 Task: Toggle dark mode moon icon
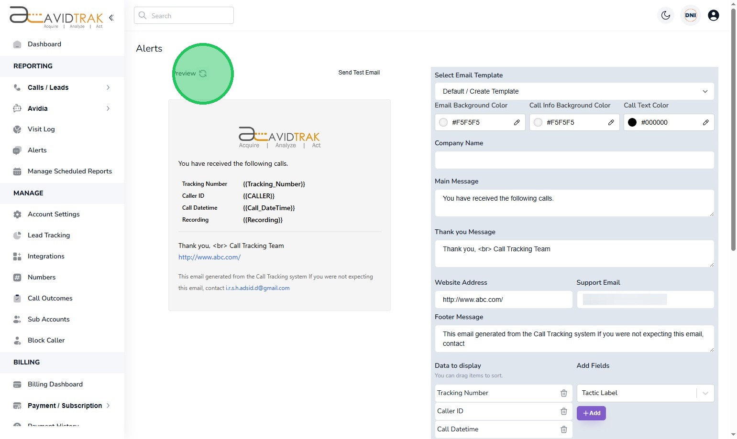click(x=665, y=15)
